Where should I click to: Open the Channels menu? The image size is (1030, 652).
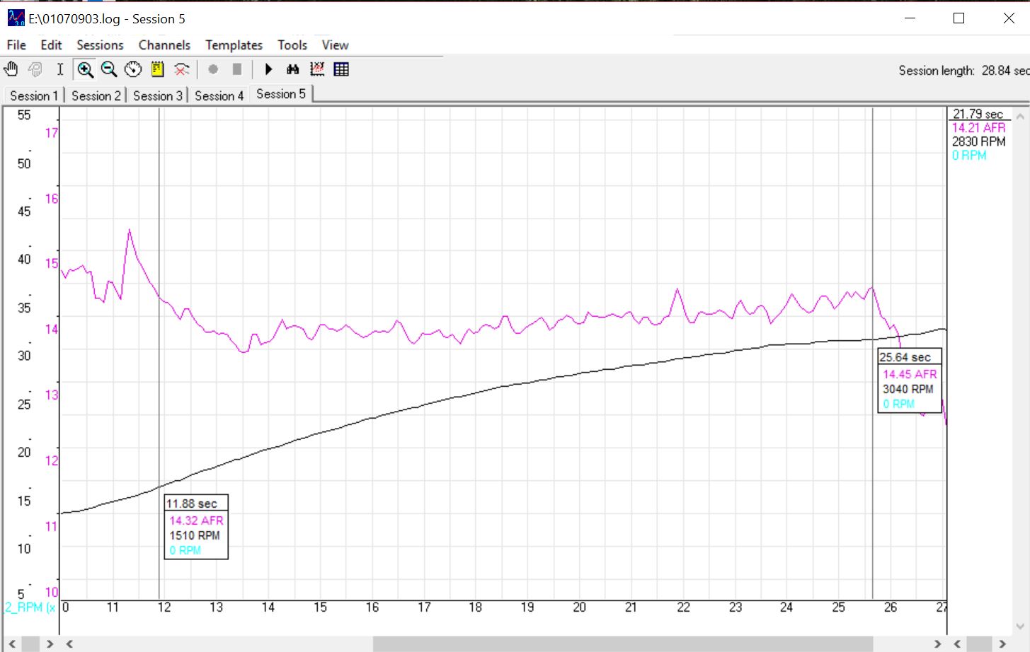click(x=164, y=45)
